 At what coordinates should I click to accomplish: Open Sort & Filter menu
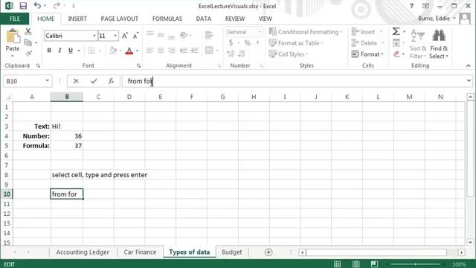tap(418, 44)
